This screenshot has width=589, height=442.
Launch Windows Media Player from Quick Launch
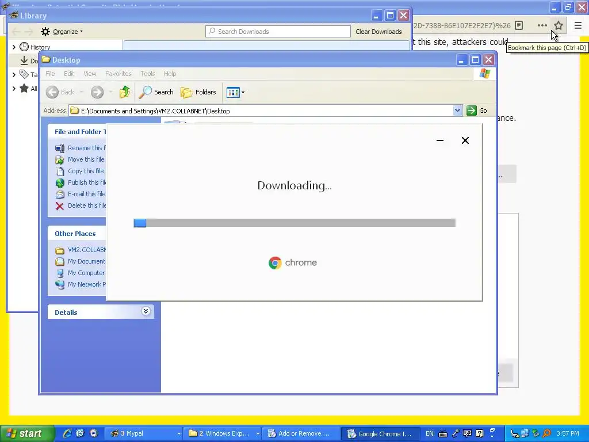pyautogui.click(x=94, y=434)
